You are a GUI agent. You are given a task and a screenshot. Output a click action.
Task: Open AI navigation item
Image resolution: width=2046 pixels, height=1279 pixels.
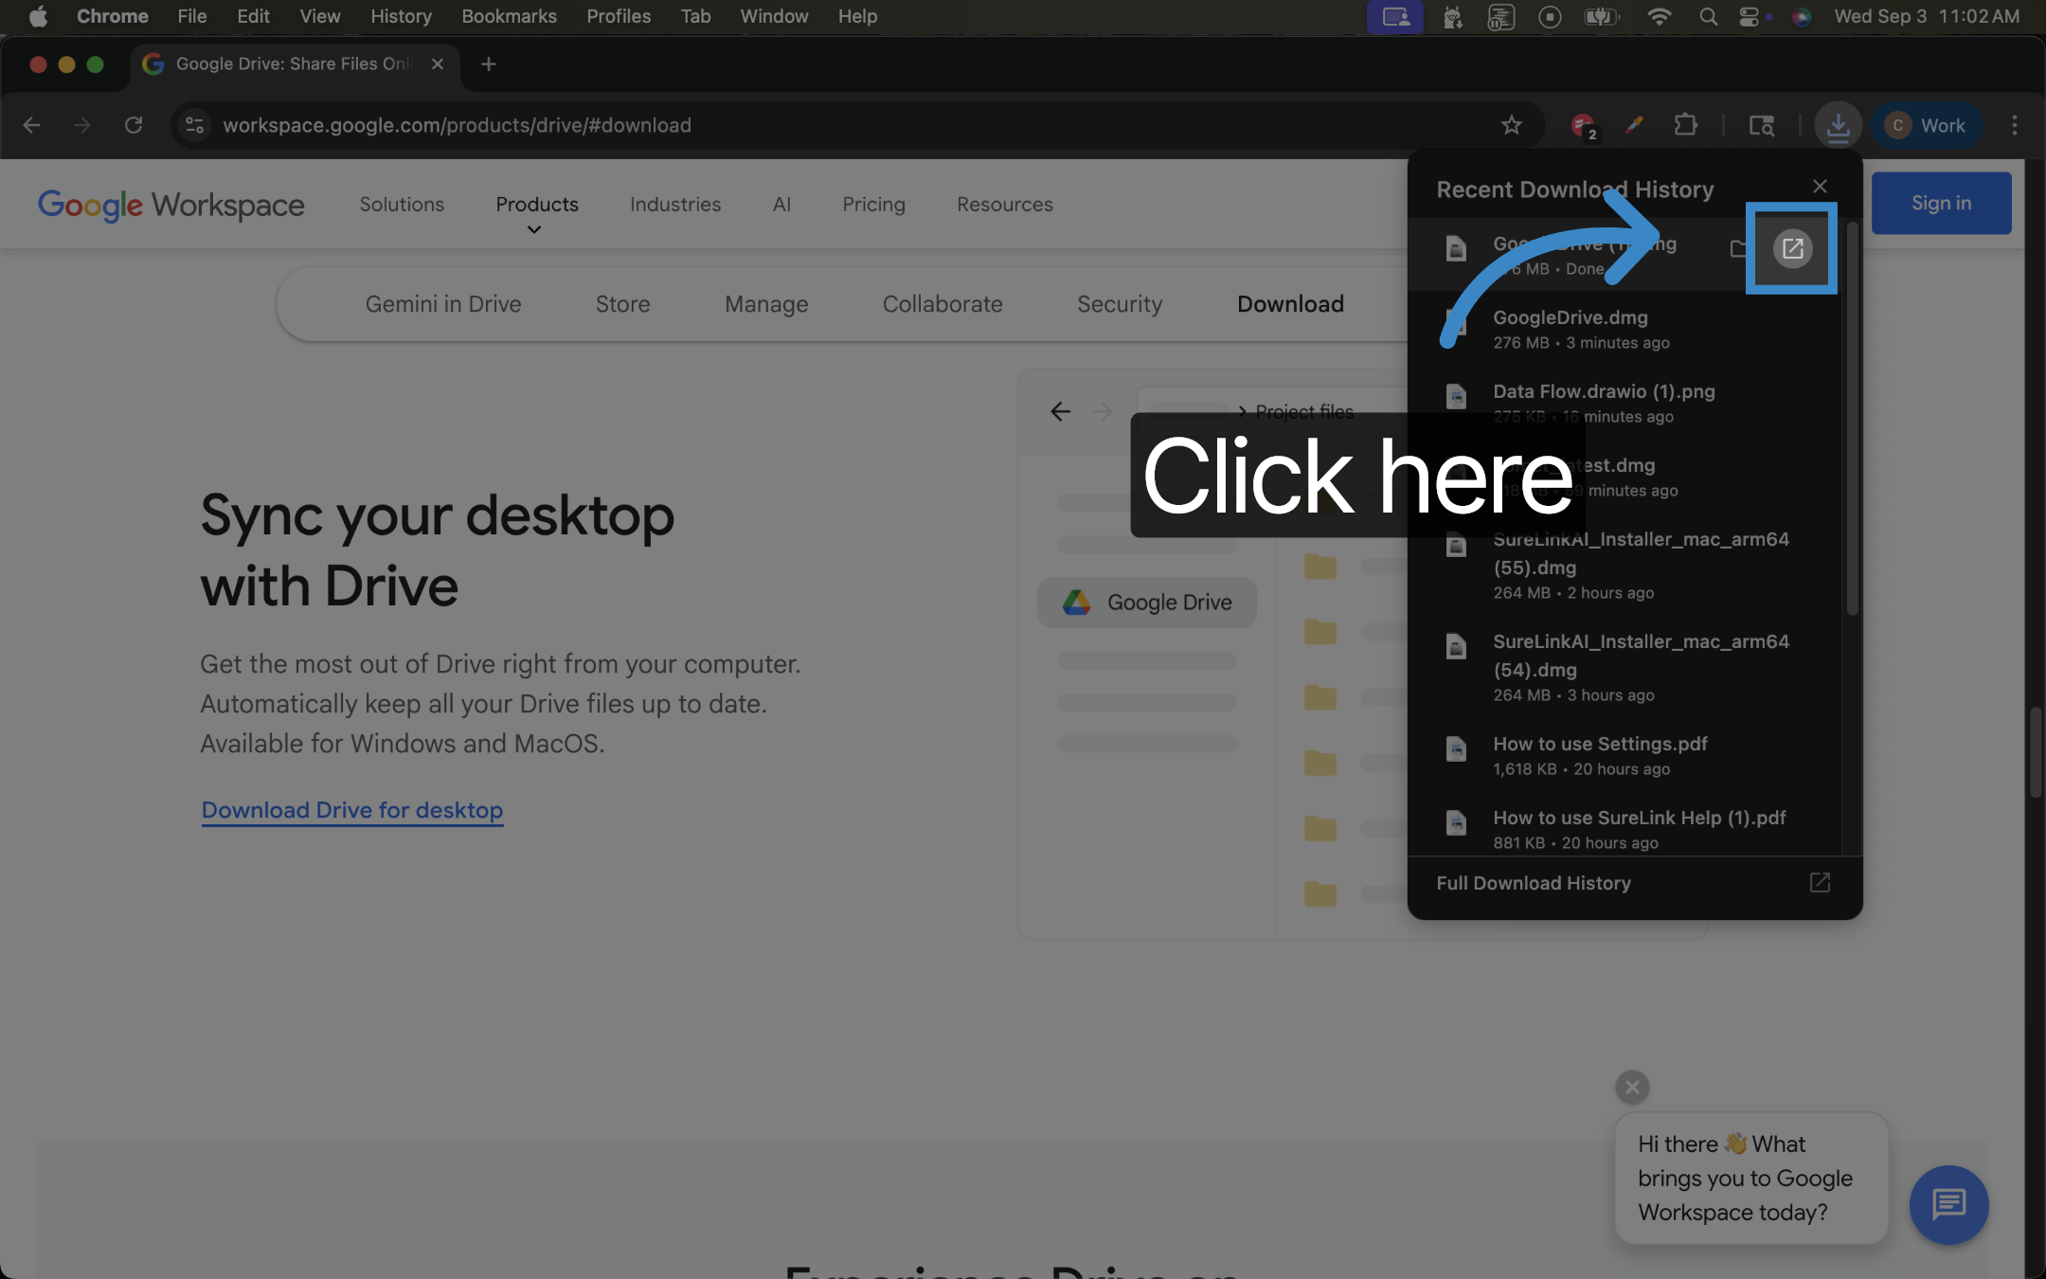click(781, 205)
